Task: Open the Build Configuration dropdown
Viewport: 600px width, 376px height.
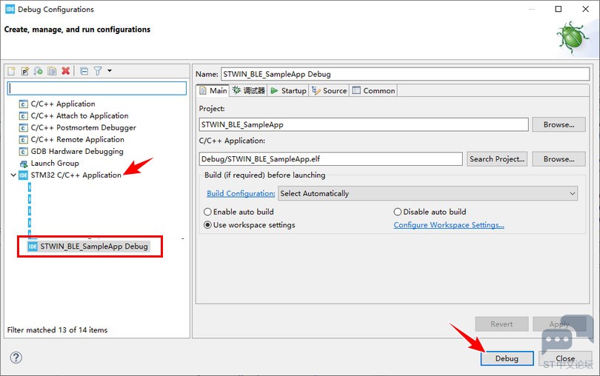Action: pyautogui.click(x=428, y=193)
